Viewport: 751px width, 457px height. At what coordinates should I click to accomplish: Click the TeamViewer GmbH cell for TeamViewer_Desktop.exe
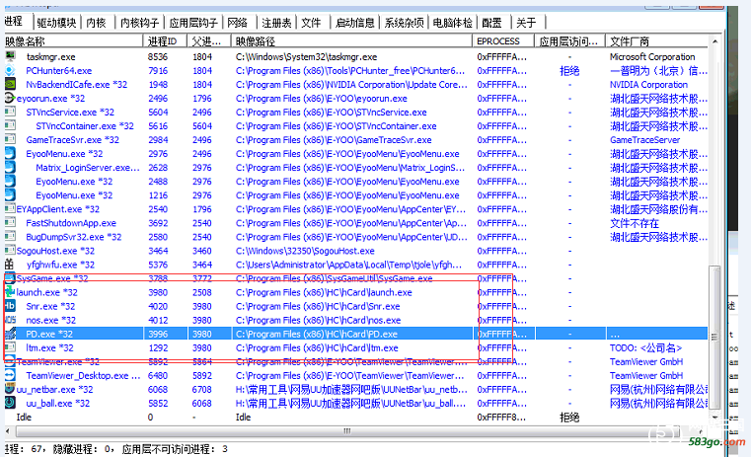pyautogui.click(x=646, y=375)
